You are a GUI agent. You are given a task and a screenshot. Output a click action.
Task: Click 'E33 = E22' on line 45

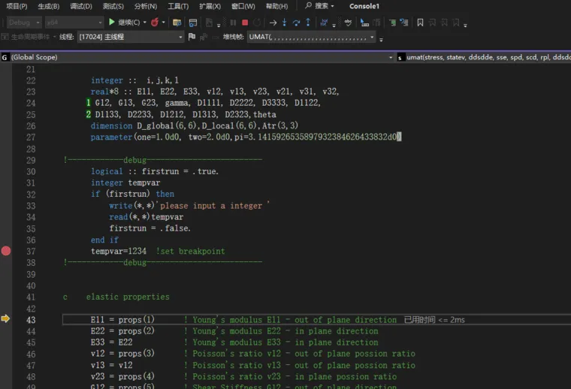(111, 342)
